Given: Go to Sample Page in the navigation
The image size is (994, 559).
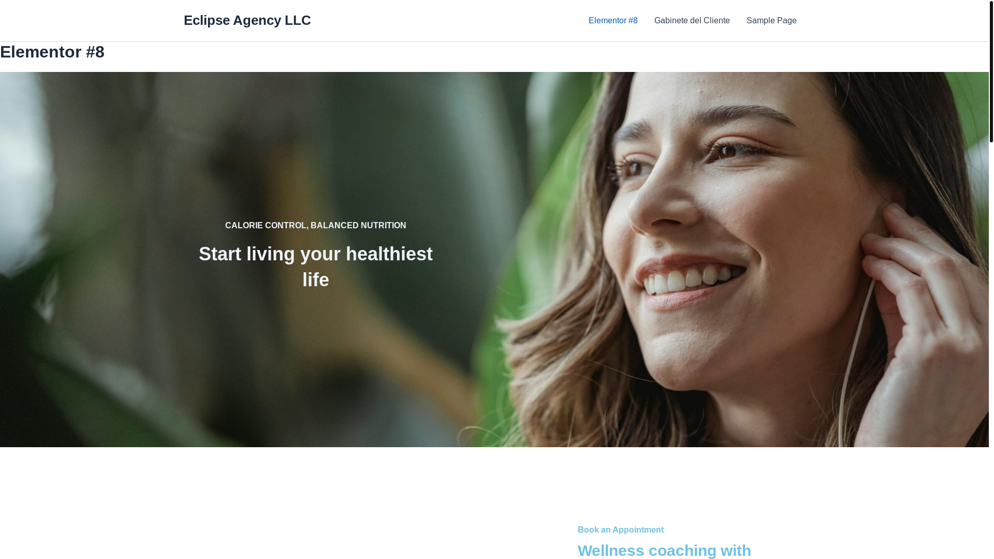Looking at the screenshot, I should (771, 21).
